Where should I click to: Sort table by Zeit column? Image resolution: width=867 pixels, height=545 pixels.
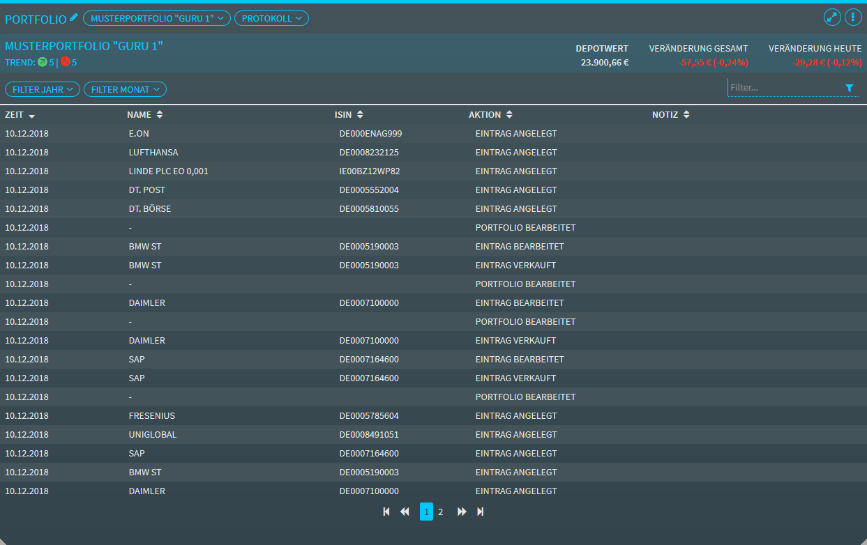(x=20, y=115)
